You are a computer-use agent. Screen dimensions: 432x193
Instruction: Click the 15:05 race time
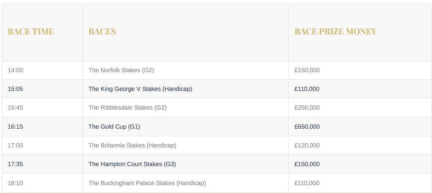tap(15, 89)
